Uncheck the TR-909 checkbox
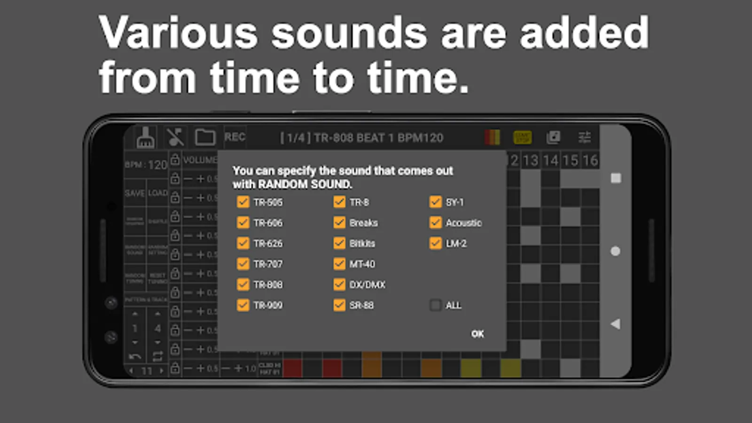Screen dimensions: 752x423 [x=243, y=305]
